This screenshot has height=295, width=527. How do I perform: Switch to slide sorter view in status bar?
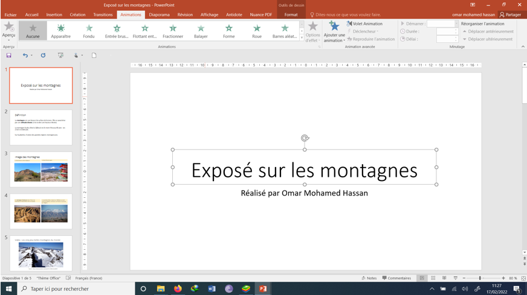(x=433, y=278)
